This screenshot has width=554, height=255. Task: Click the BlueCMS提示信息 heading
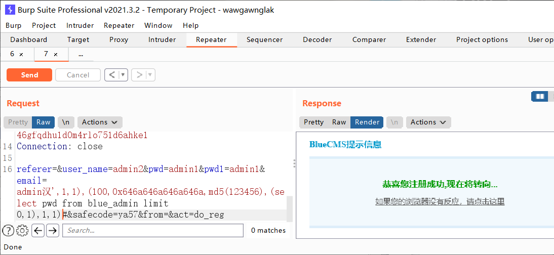point(345,145)
